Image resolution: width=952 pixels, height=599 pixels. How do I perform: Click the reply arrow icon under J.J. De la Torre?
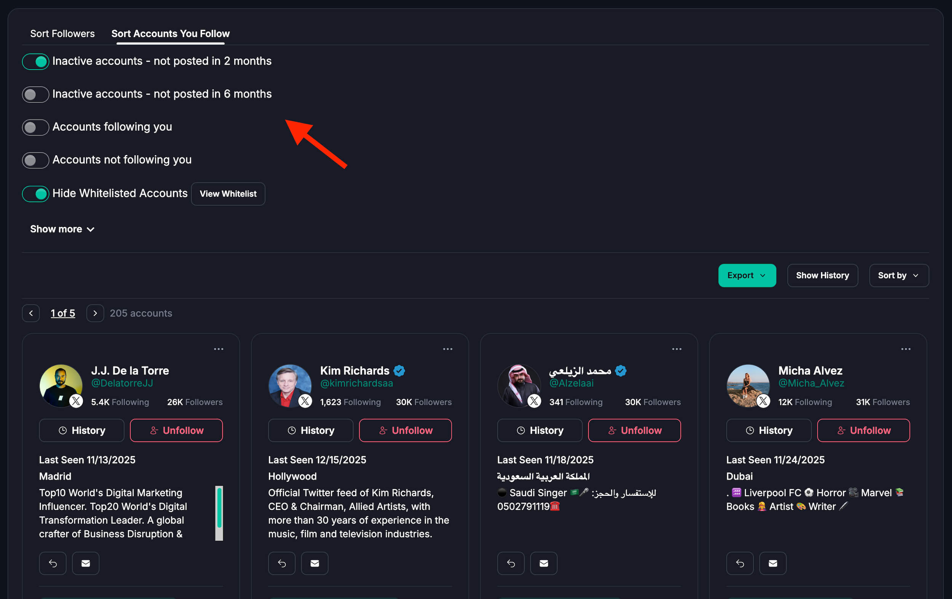click(53, 563)
